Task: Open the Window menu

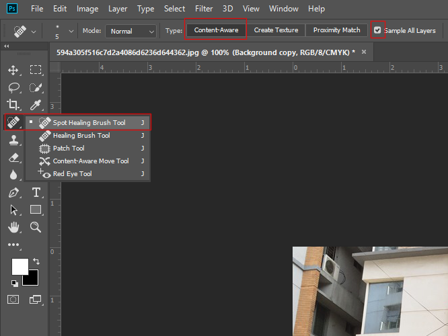Action: tap(283, 9)
